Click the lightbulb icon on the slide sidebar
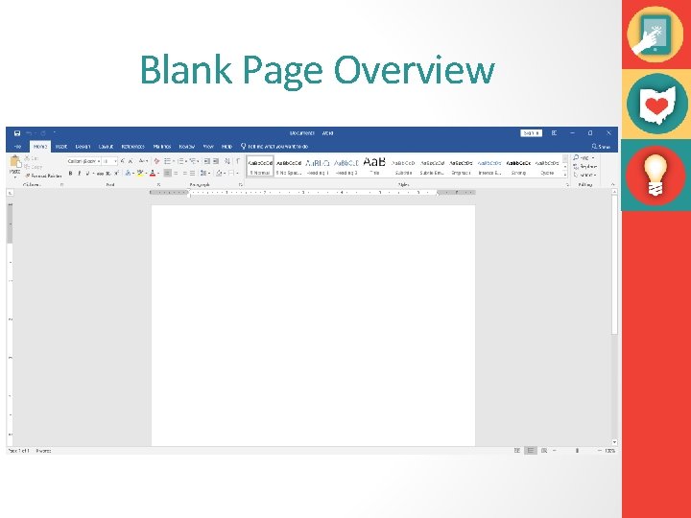This screenshot has height=518, width=691. 655,176
